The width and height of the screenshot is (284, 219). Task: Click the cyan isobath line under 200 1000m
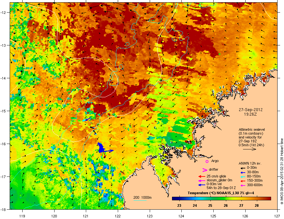pos(140,200)
